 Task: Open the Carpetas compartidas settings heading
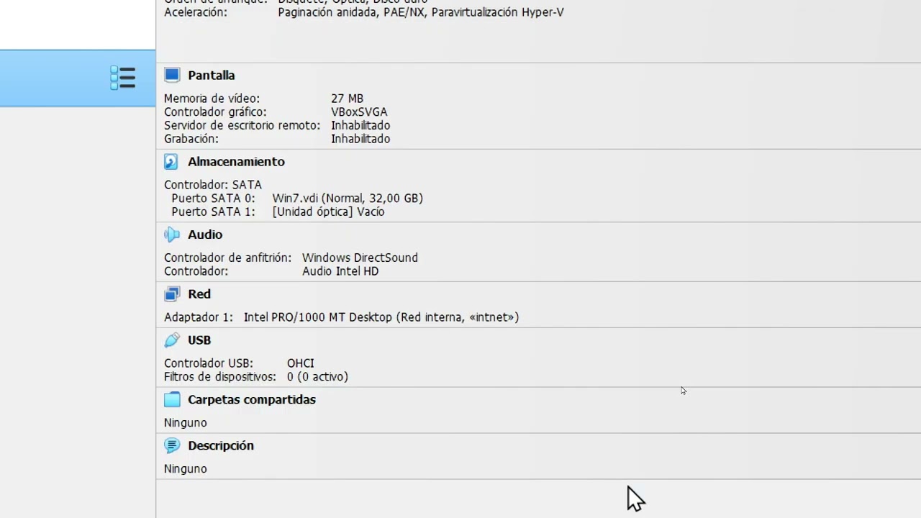tap(252, 399)
